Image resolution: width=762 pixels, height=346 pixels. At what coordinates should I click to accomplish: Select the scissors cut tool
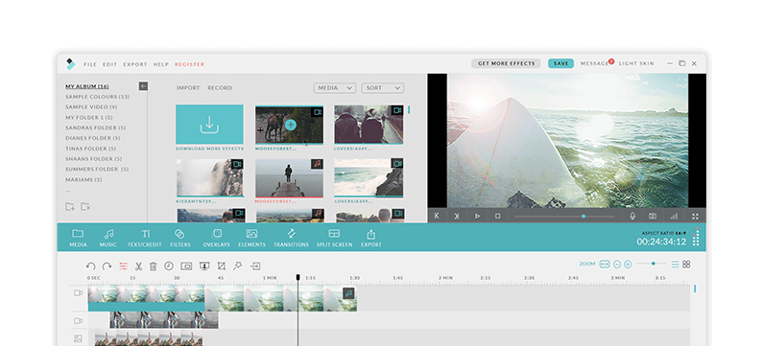[138, 266]
